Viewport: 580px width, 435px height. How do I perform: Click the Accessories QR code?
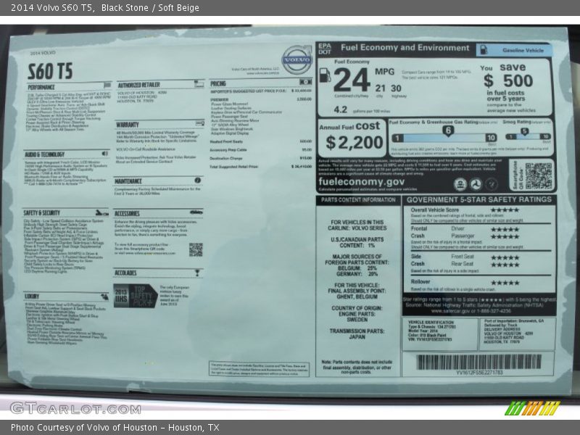coord(196,249)
